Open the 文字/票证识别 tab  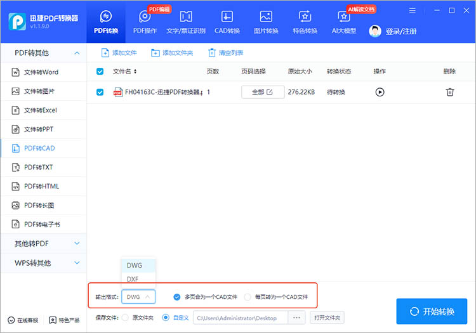pyautogui.click(x=186, y=22)
